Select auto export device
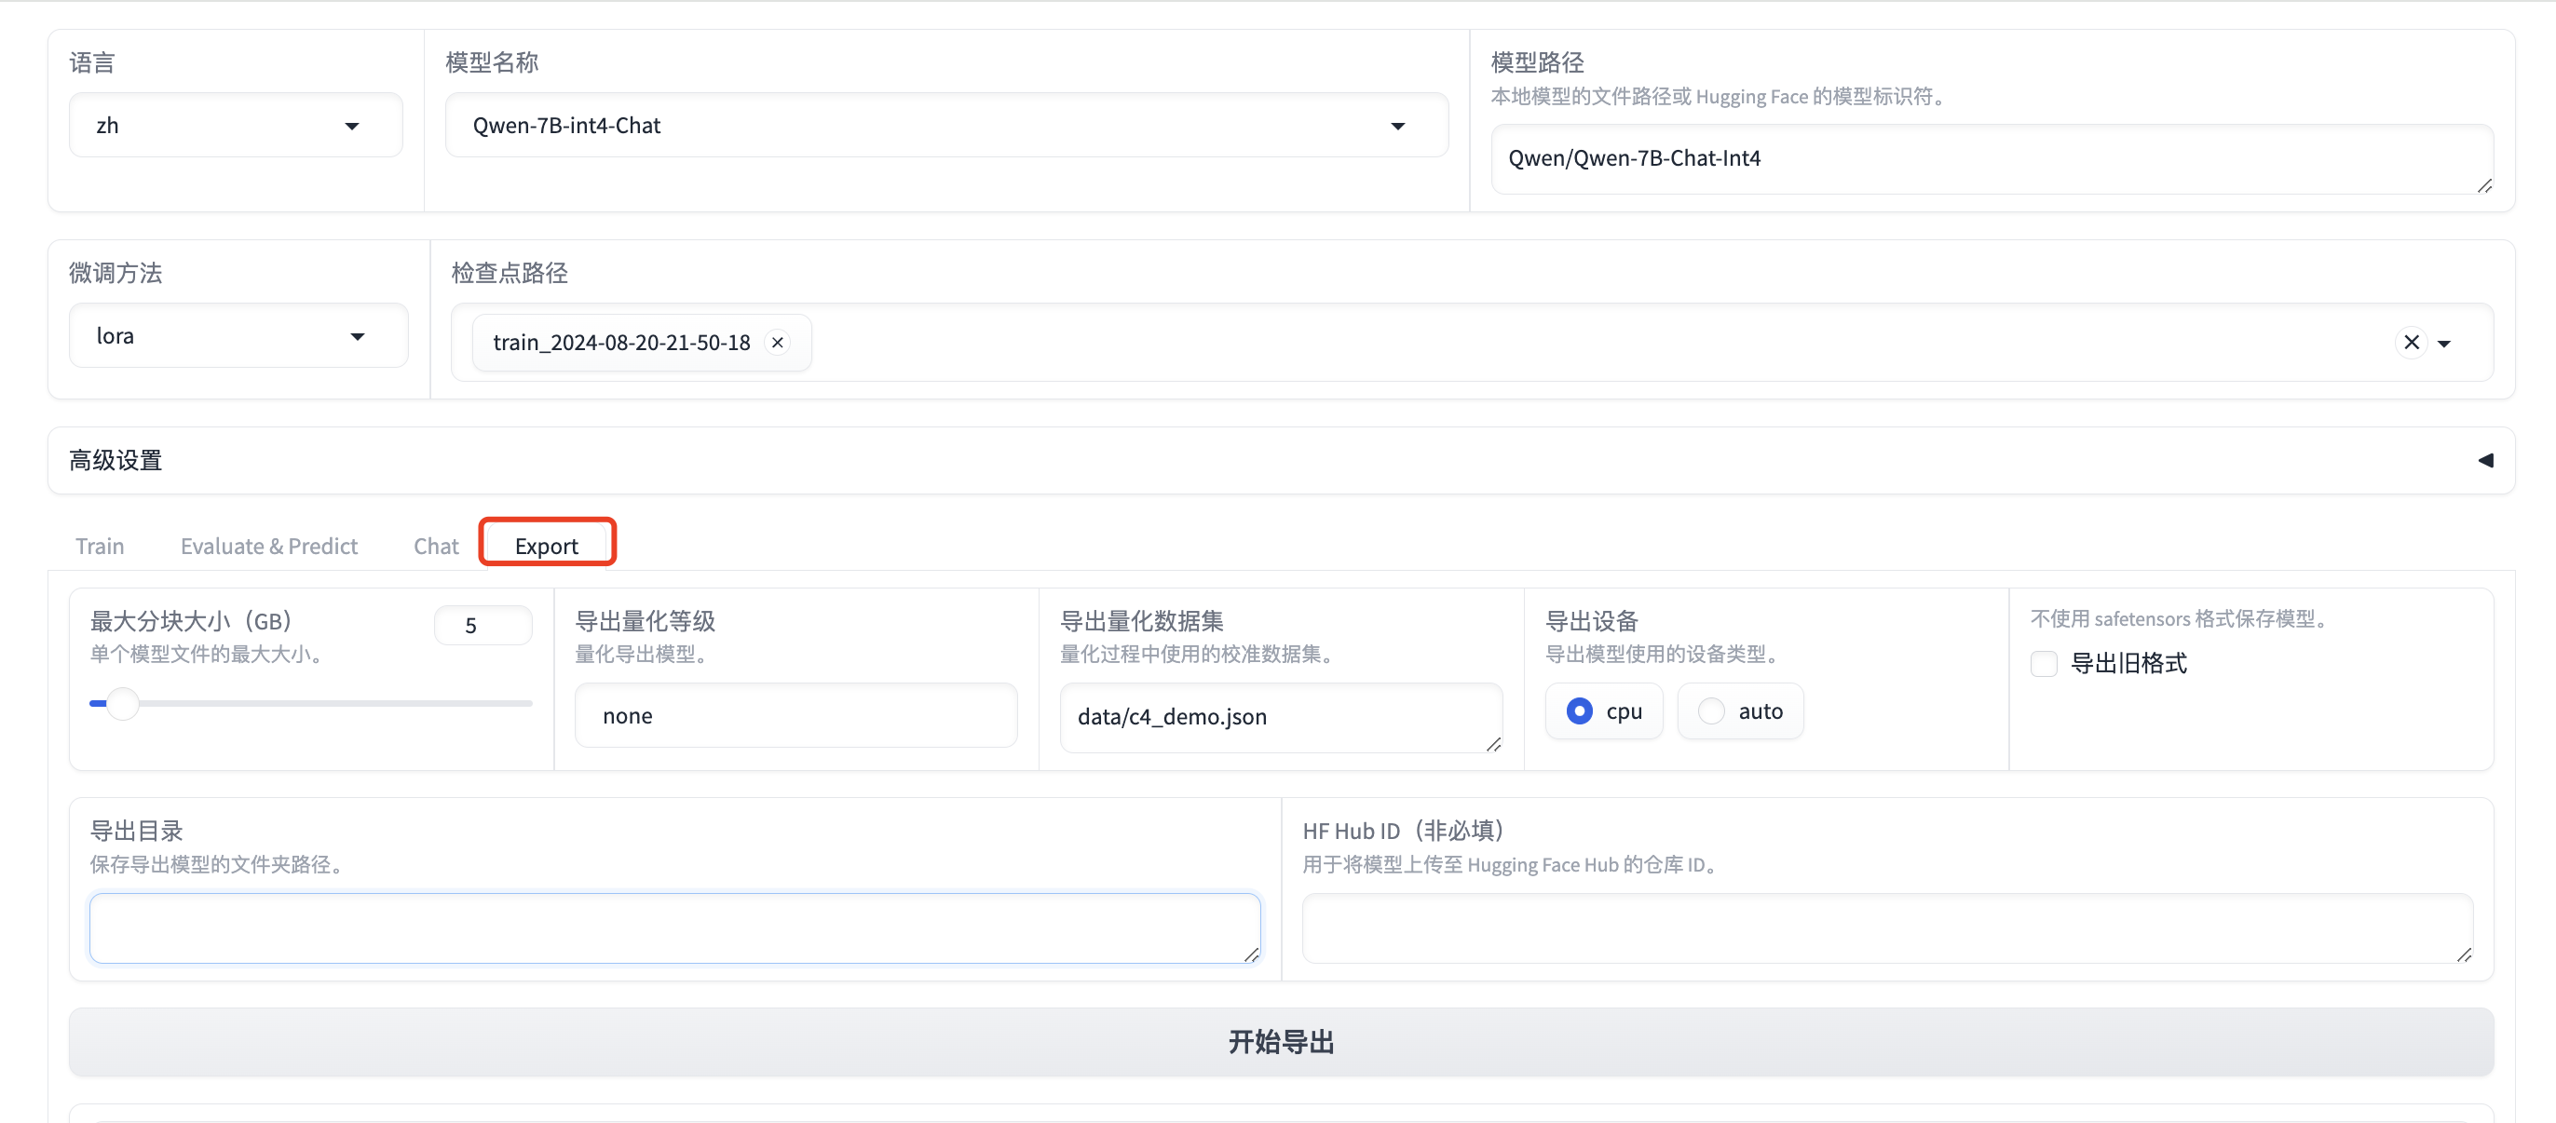Viewport: 2556px width, 1123px height. (x=1712, y=711)
